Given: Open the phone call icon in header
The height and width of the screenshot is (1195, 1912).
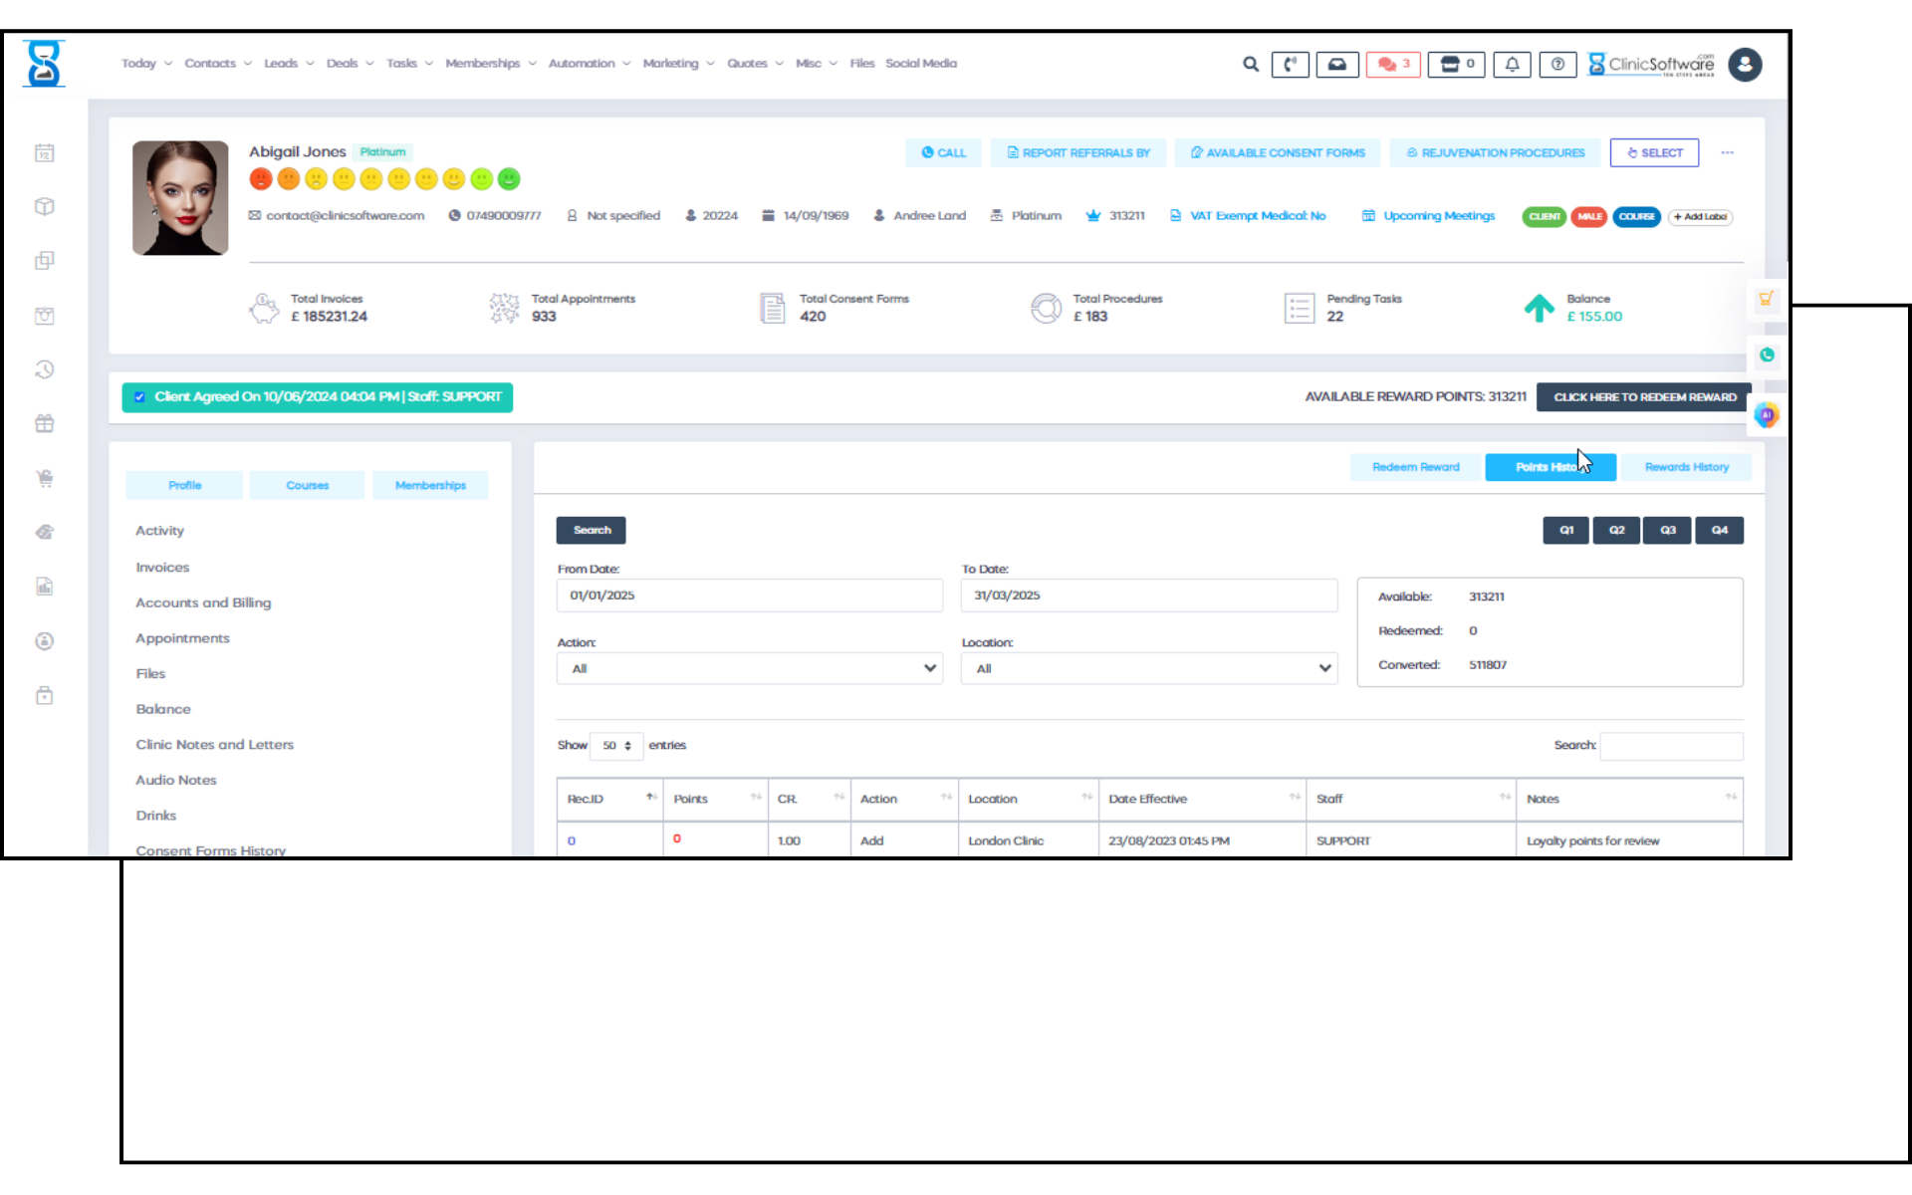Looking at the screenshot, I should coord(1290,65).
